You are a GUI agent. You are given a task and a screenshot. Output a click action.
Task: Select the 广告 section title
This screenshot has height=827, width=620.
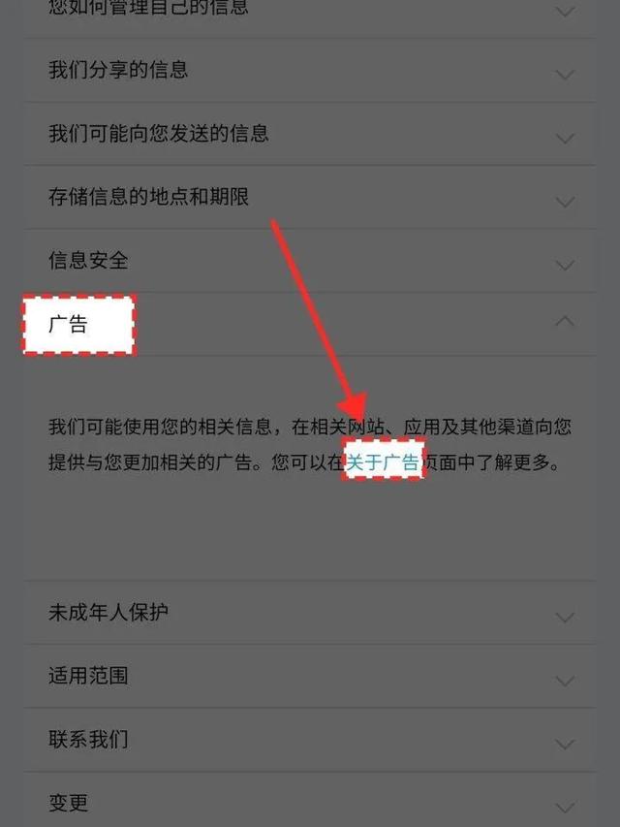click(x=68, y=324)
